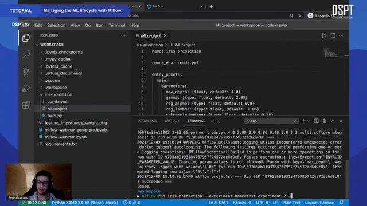Split the editor to the right

click(333, 35)
